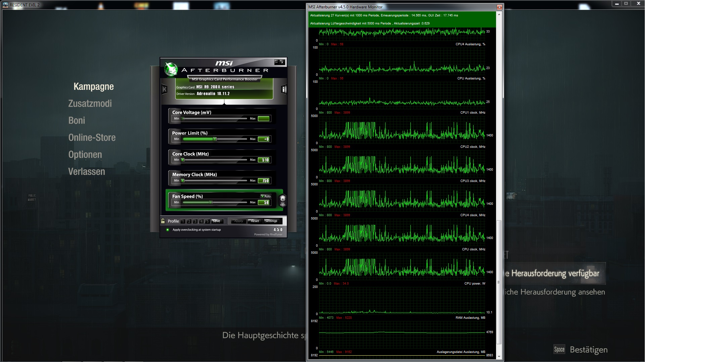Open Afterburner Settings
Viewport: 714px width, 362px height.
271,221
